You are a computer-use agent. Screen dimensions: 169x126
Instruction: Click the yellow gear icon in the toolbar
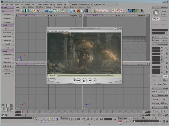[x=35, y=11]
